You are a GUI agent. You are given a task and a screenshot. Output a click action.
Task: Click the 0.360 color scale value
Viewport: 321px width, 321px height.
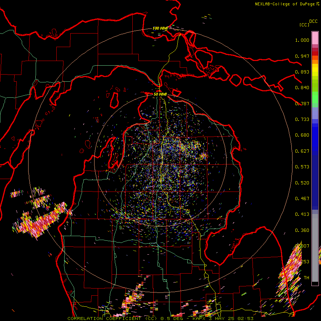click(x=302, y=230)
